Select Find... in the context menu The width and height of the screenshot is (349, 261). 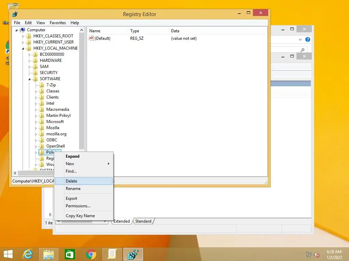(84, 171)
